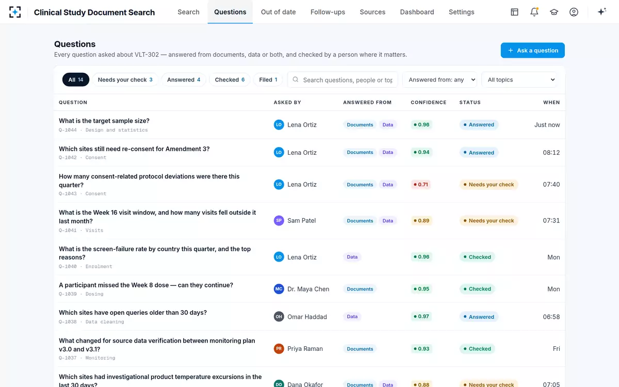Screen dimensions: 619x387
Task: Open the Settings tab
Action: (462, 12)
